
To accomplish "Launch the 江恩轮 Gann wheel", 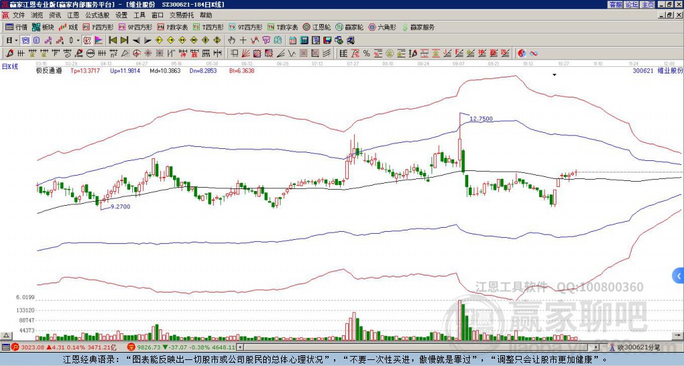I will pyautogui.click(x=317, y=27).
